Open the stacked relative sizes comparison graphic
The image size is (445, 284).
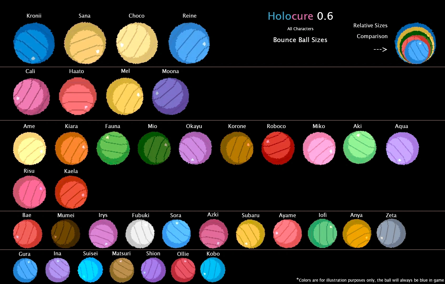pyautogui.click(x=415, y=43)
